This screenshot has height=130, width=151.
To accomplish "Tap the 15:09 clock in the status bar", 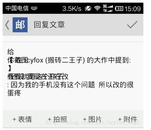I will pos(133,9).
